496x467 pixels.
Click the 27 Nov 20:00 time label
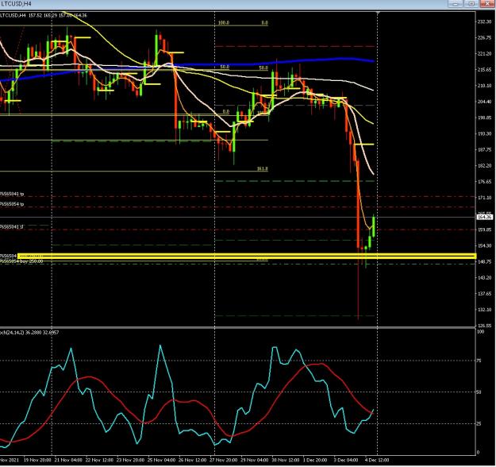click(x=223, y=460)
